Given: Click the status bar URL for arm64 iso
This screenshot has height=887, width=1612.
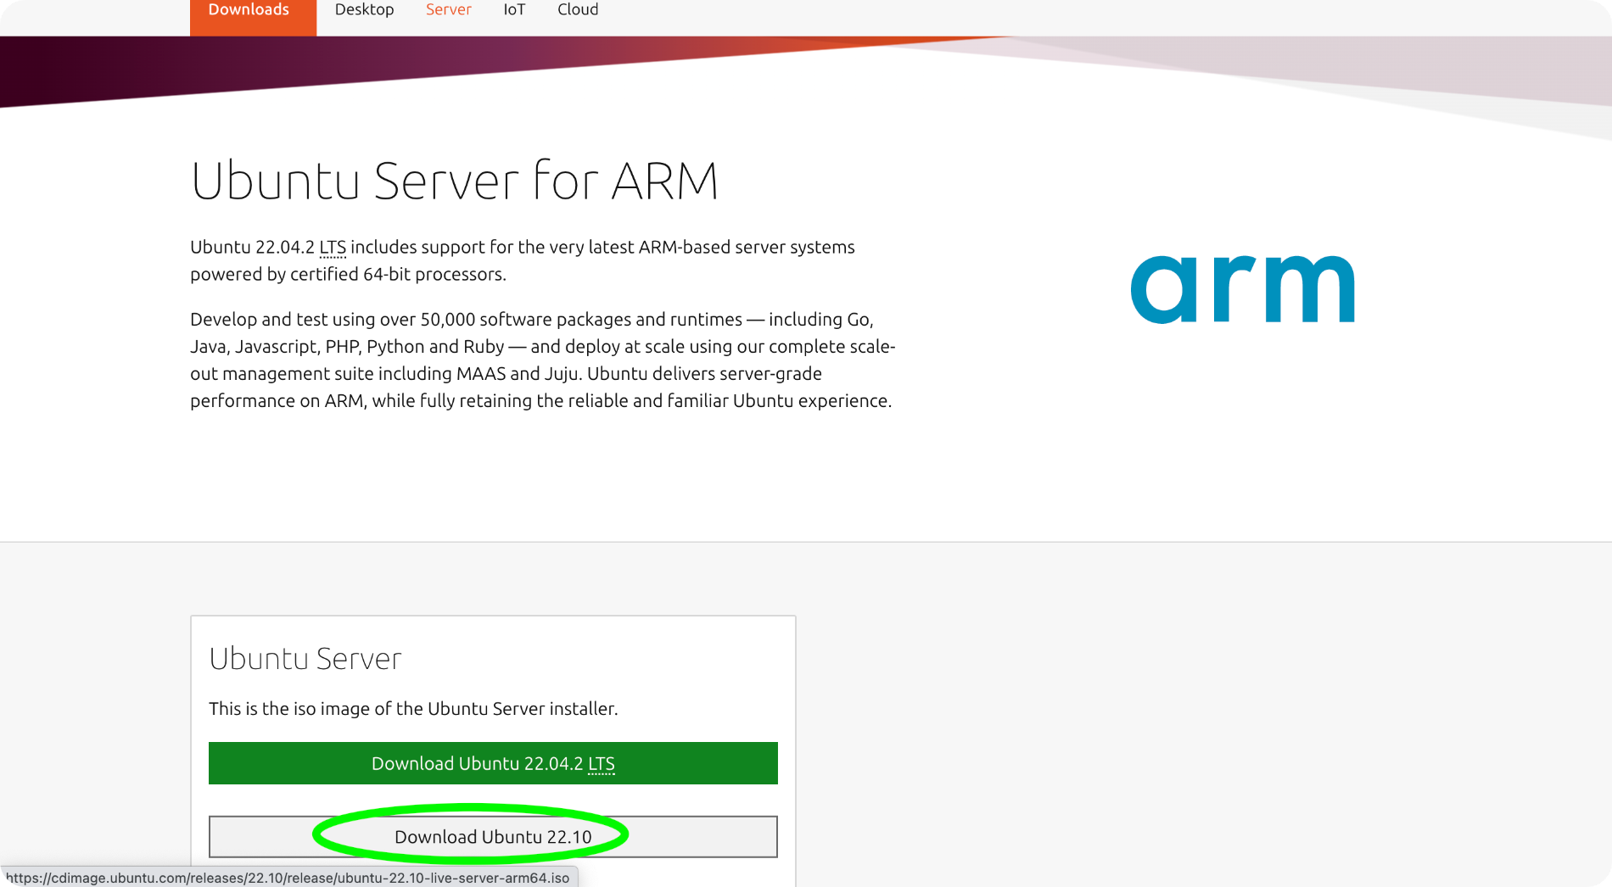Looking at the screenshot, I should pos(288,878).
